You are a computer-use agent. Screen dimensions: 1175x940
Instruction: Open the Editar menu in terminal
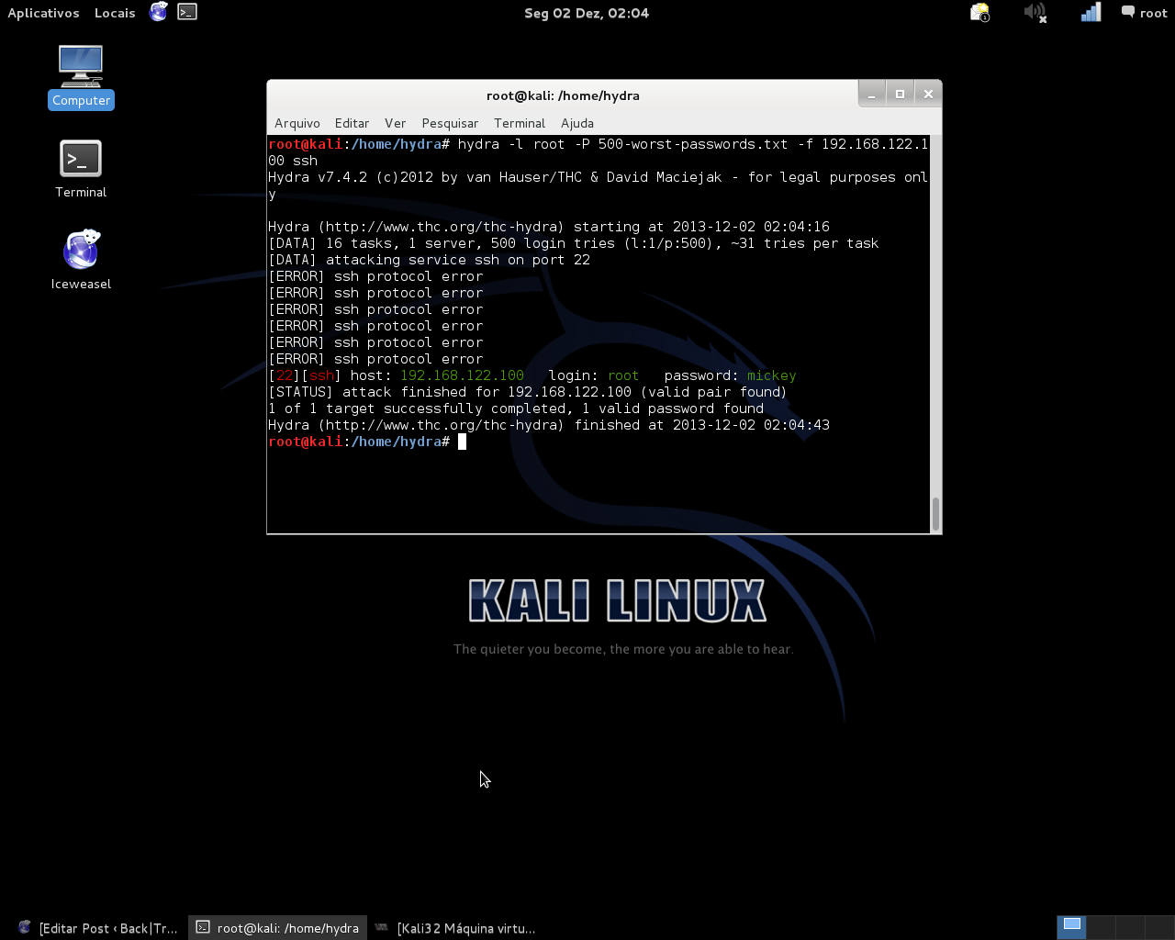[352, 123]
